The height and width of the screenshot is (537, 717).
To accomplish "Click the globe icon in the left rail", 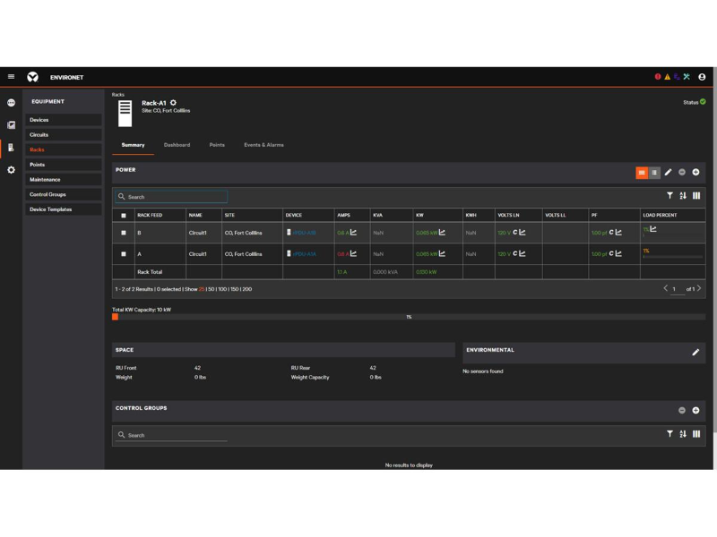I will pos(11,103).
